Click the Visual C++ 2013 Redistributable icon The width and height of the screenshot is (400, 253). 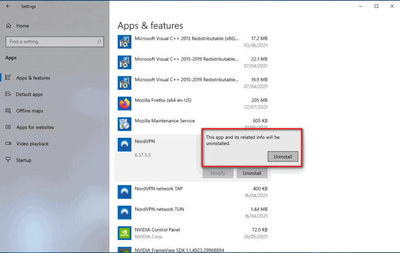(124, 42)
